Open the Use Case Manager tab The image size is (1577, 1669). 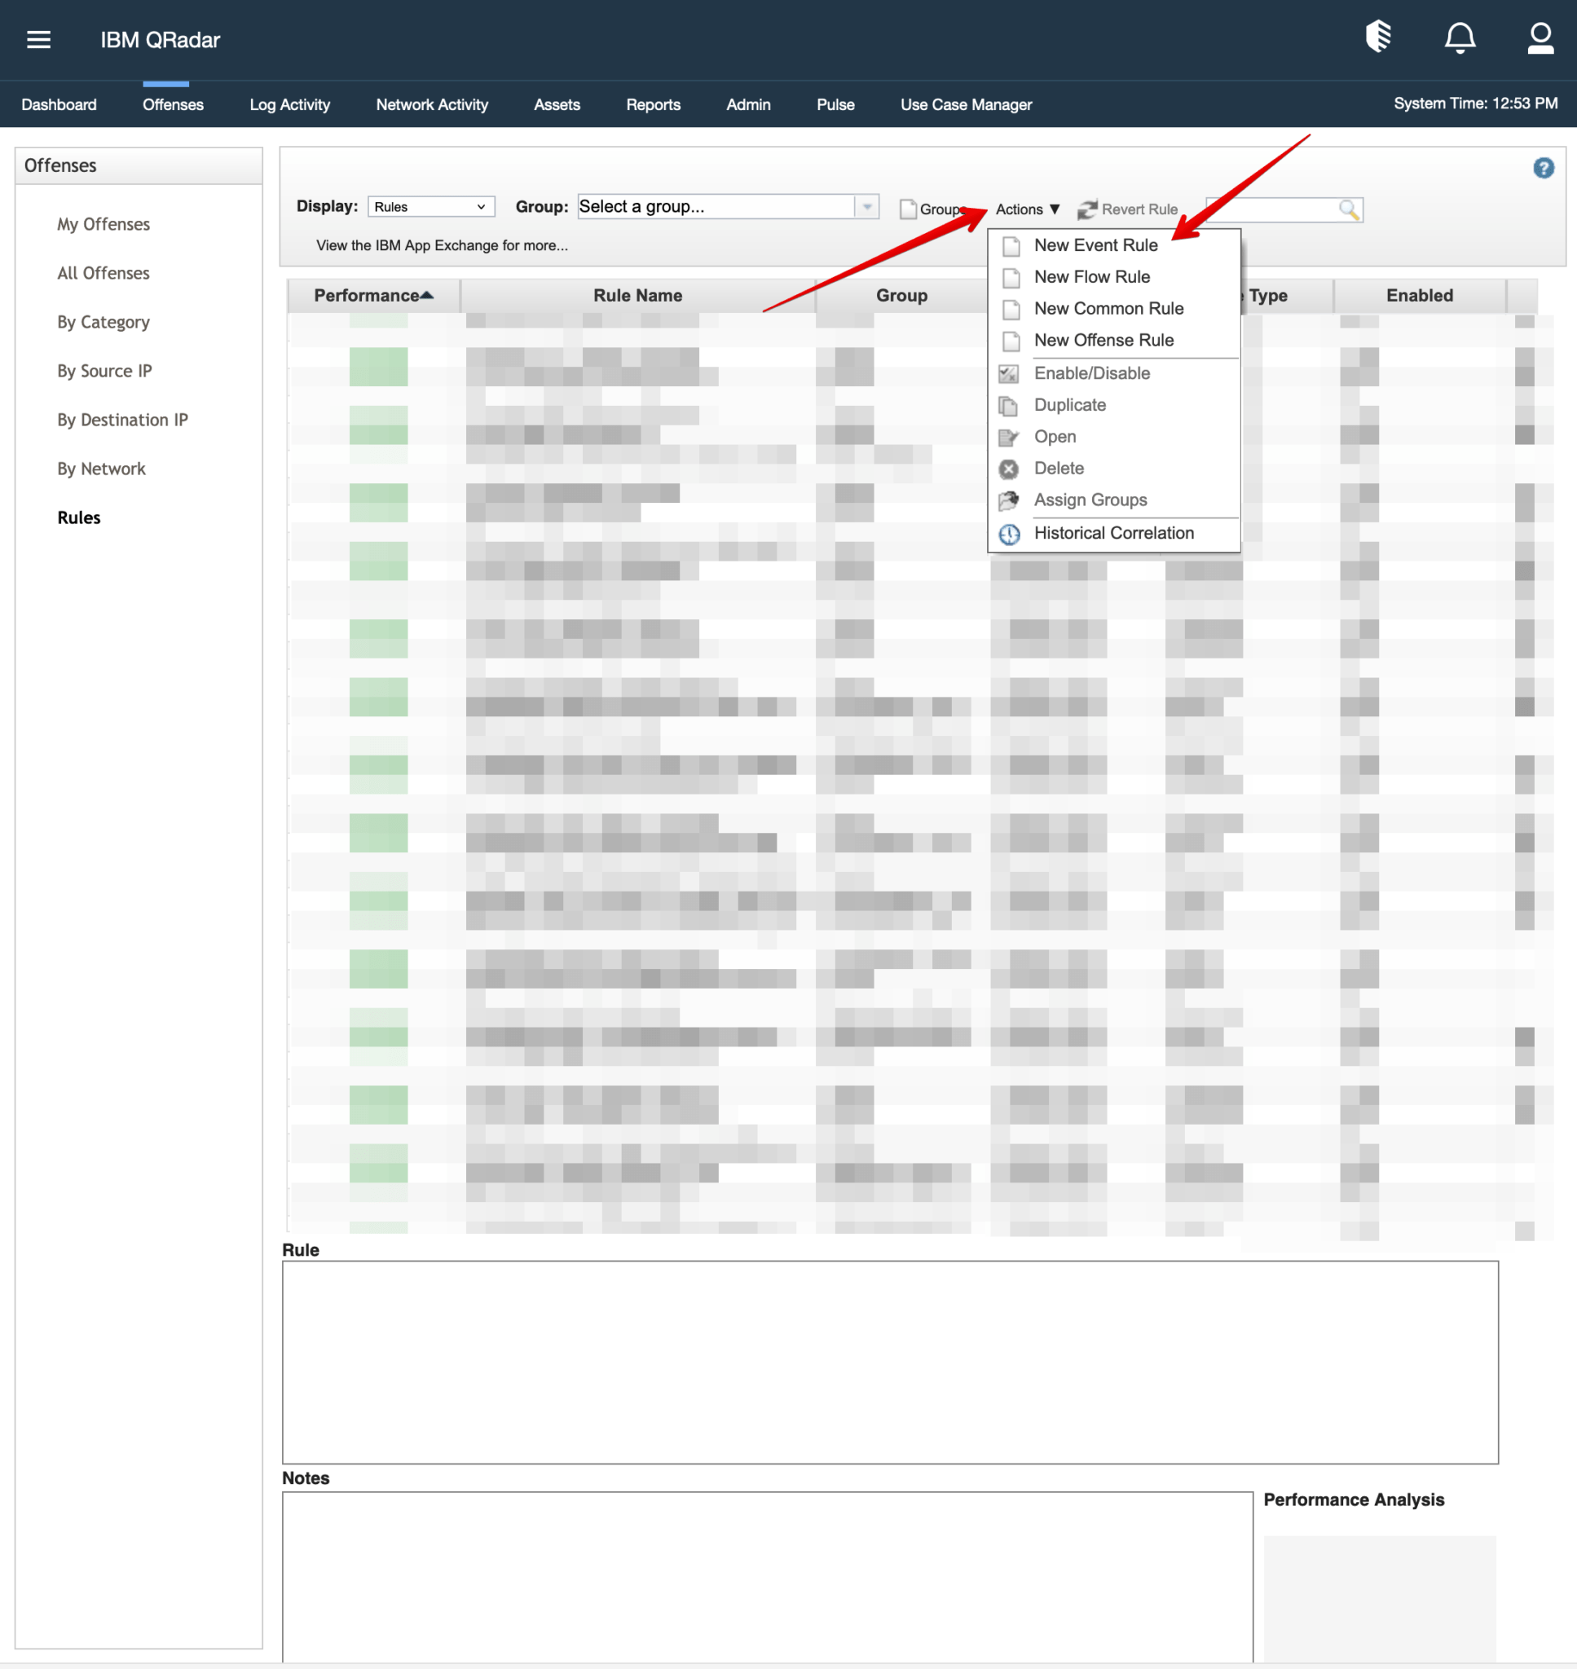965,105
